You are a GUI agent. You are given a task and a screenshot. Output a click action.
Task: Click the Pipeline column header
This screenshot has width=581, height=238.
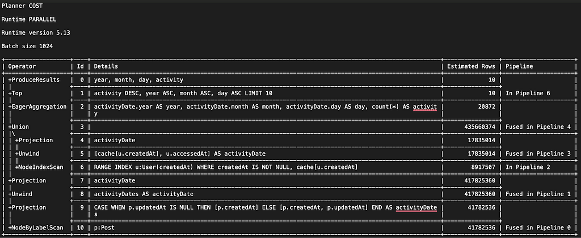click(519, 66)
